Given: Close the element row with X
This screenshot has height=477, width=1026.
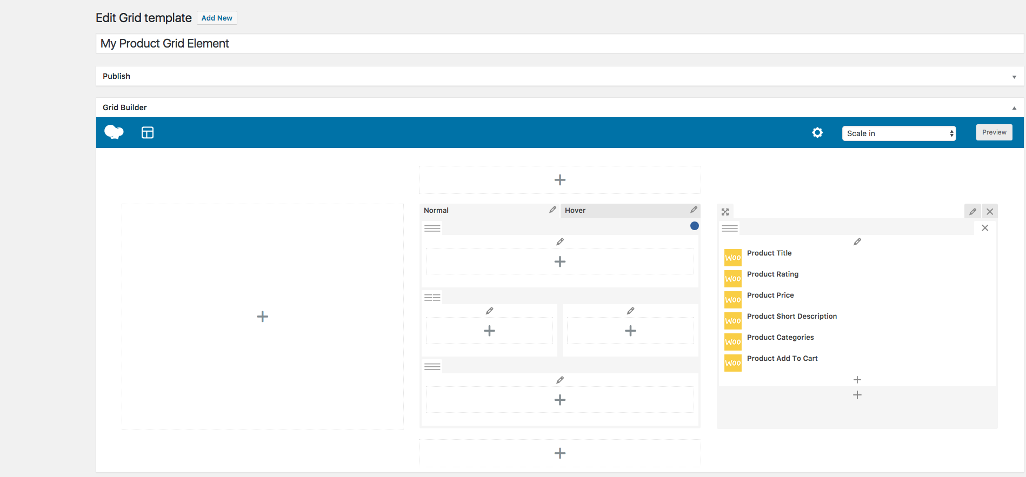Looking at the screenshot, I should coord(985,228).
